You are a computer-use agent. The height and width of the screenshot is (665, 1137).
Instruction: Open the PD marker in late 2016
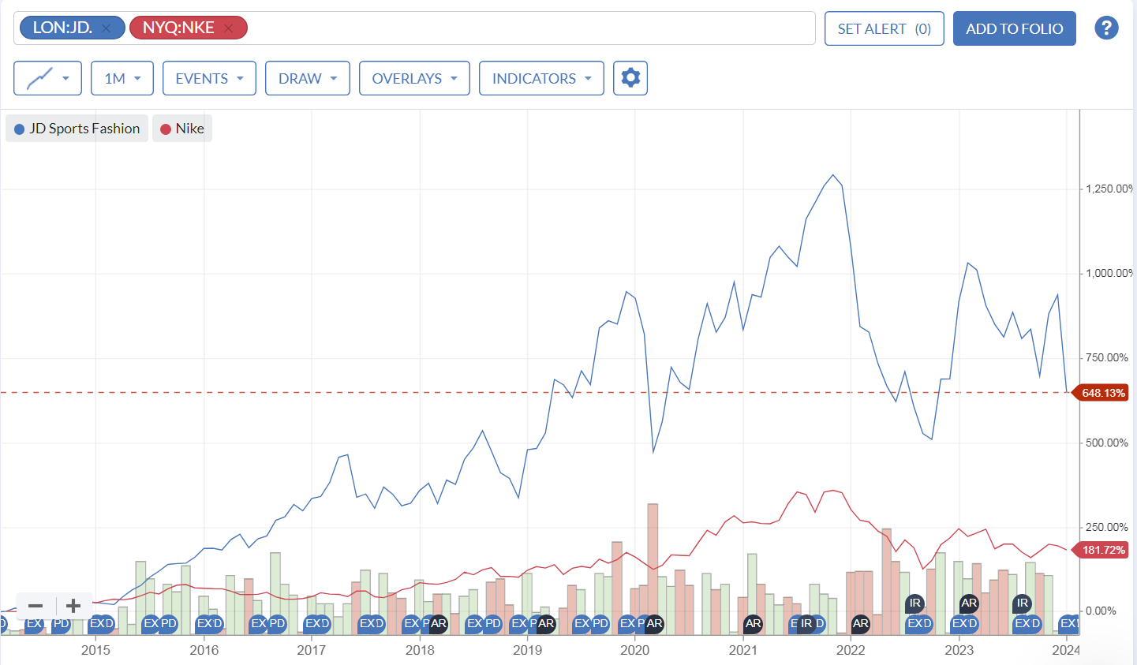pos(277,623)
